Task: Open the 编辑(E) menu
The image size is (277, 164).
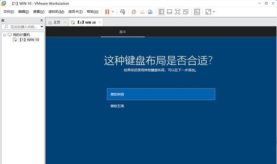Action: (x=23, y=11)
